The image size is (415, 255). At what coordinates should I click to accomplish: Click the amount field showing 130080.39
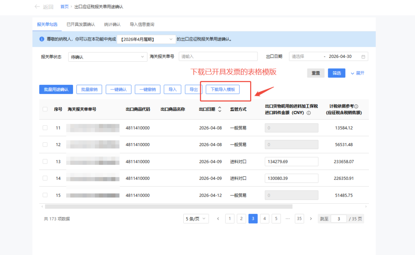pos(291,178)
